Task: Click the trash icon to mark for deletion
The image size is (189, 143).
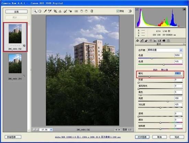Action: (92, 11)
